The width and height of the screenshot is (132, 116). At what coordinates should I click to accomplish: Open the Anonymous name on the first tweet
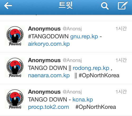pos(44,29)
